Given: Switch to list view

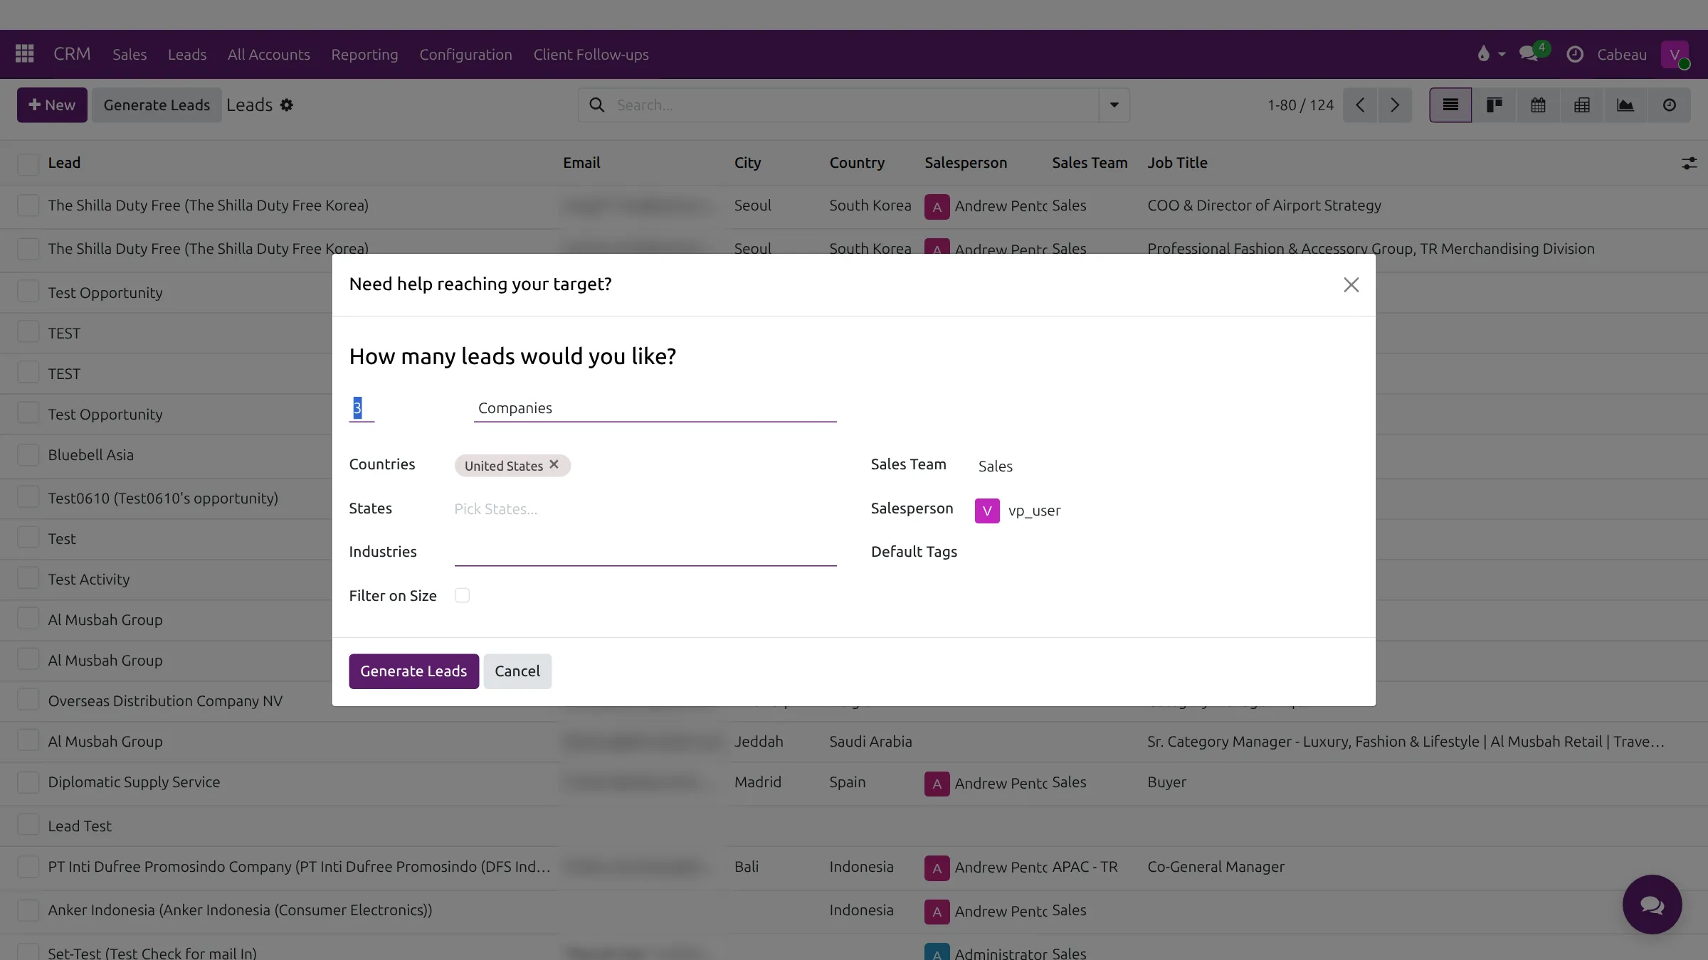Looking at the screenshot, I should (1450, 105).
